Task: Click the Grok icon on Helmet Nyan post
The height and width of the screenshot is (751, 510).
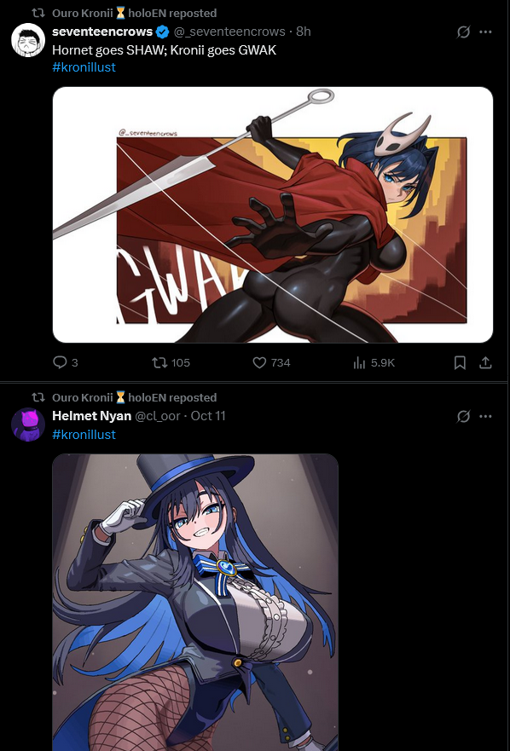Action: [463, 416]
